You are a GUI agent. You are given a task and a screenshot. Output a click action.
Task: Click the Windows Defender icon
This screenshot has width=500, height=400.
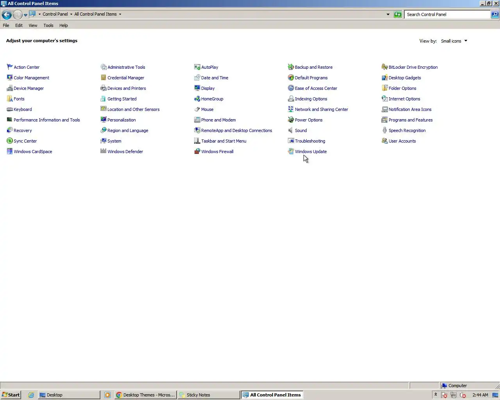104,152
